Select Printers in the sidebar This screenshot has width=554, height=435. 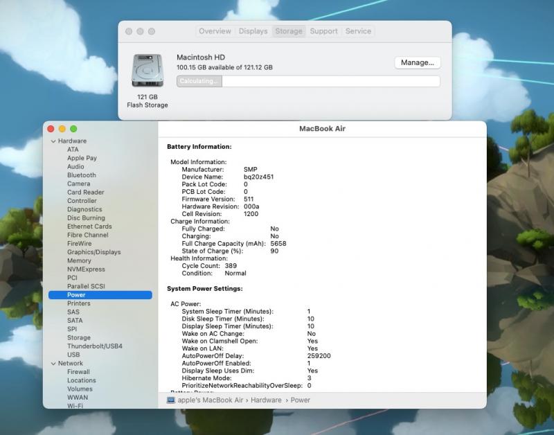tap(79, 303)
